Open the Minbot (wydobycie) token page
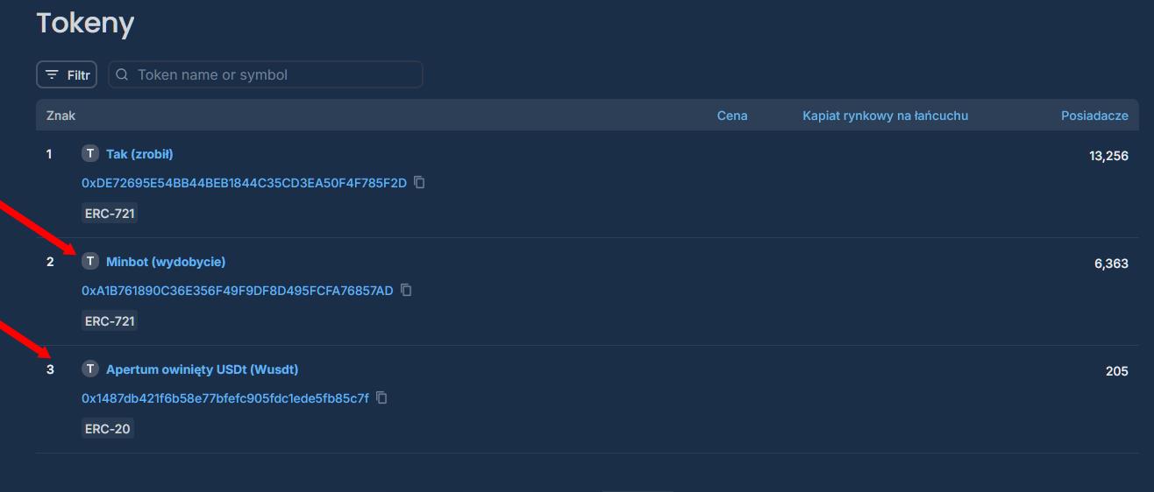This screenshot has width=1154, height=492. coord(166,262)
